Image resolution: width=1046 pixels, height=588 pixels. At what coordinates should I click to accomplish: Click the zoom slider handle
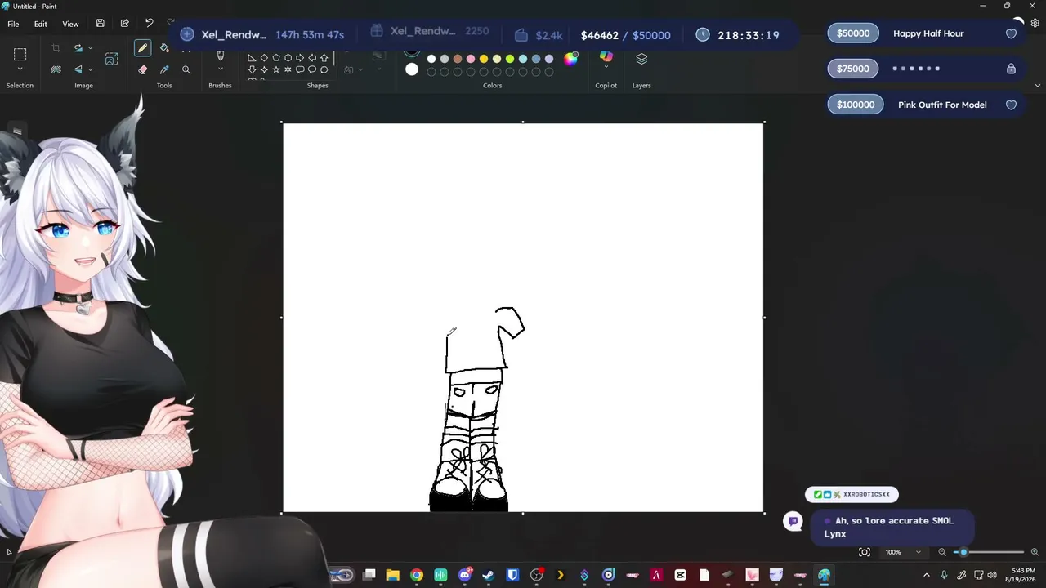[963, 552]
